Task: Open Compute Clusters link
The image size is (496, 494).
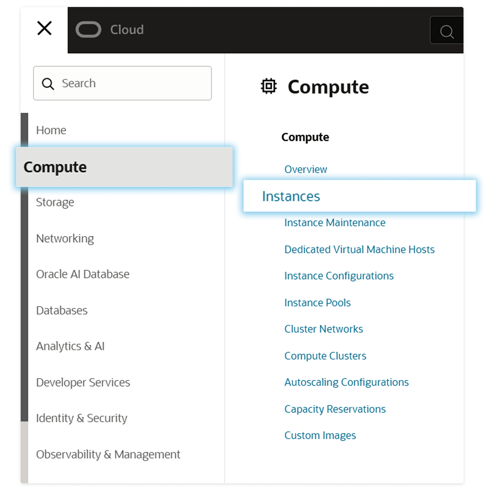Action: (x=325, y=356)
